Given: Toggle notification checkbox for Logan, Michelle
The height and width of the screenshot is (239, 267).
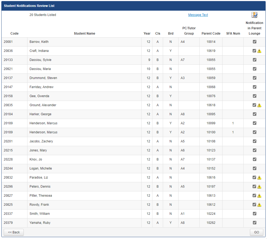Looking at the screenshot, I should [x=254, y=168].
